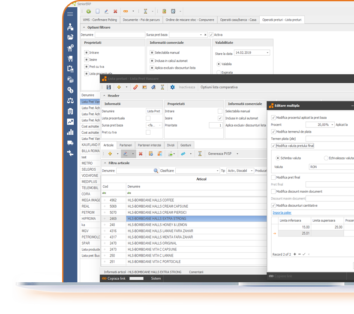354x314 pixels.
Task: Check Modifica valuta pretului final
Action: 273,145
